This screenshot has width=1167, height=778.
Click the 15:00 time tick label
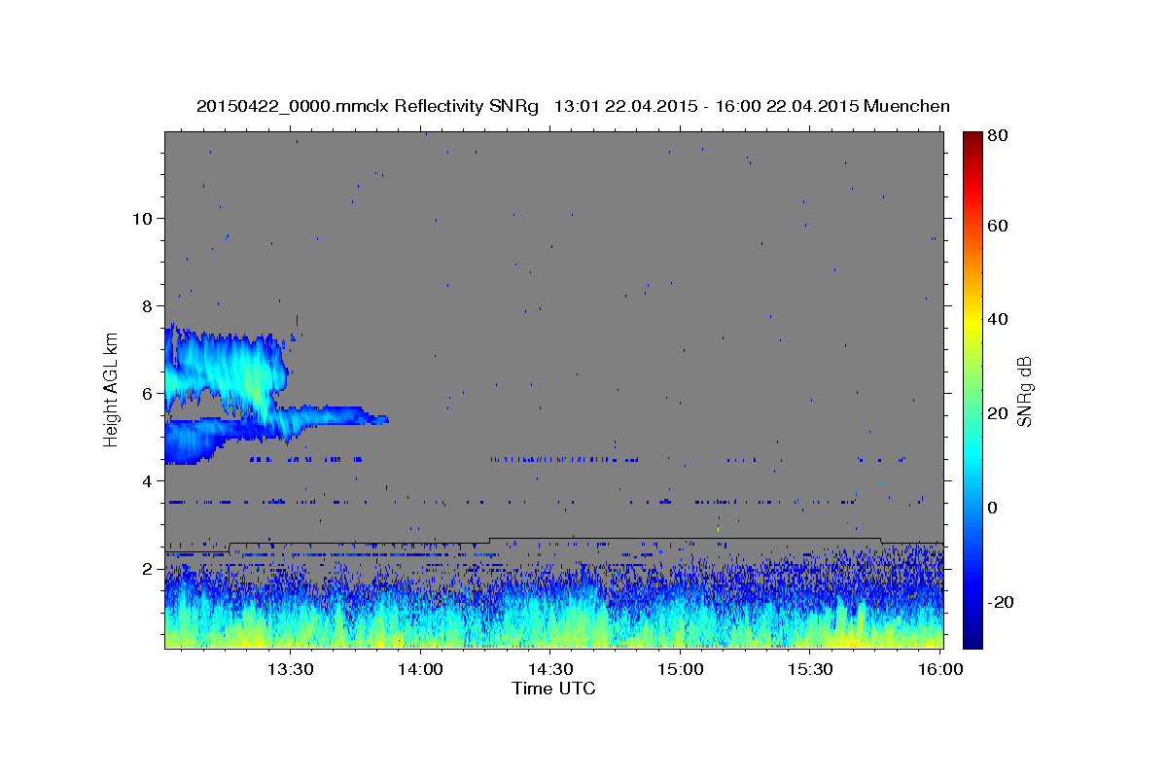pyautogui.click(x=680, y=670)
